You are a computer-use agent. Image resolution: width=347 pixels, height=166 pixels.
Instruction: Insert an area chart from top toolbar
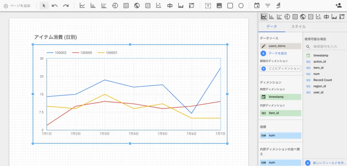pos(181,6)
